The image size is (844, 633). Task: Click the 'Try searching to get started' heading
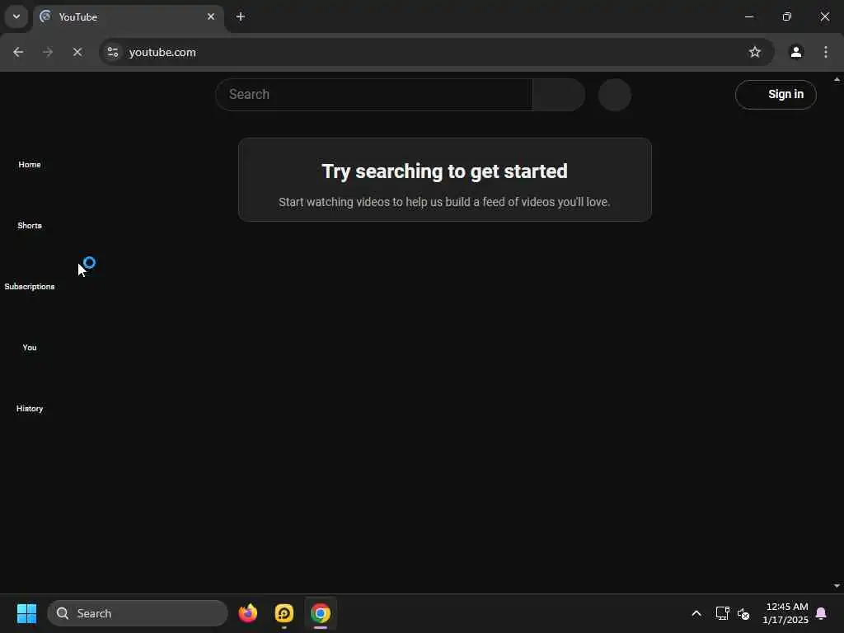tap(444, 171)
